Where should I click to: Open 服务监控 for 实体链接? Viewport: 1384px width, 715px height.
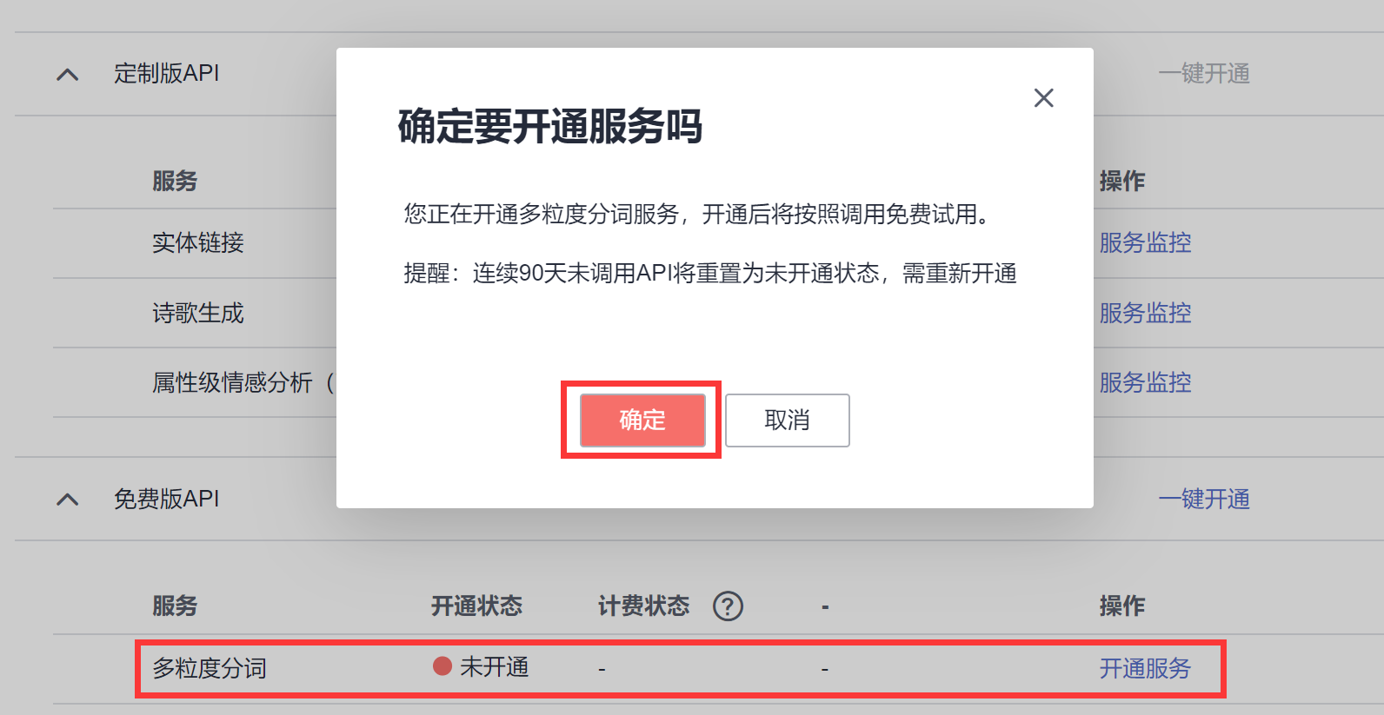coord(1145,242)
